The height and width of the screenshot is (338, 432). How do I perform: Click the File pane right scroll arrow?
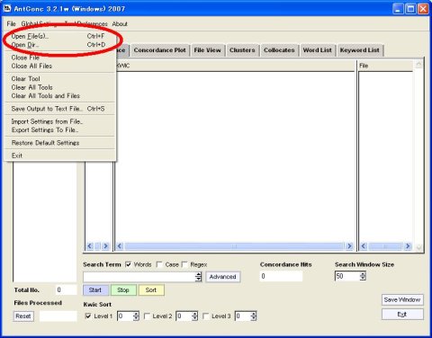(408, 246)
